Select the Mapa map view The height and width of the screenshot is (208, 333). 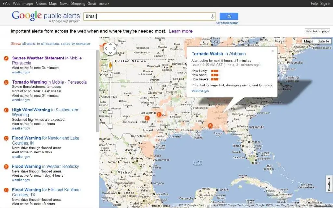(x=309, y=41)
